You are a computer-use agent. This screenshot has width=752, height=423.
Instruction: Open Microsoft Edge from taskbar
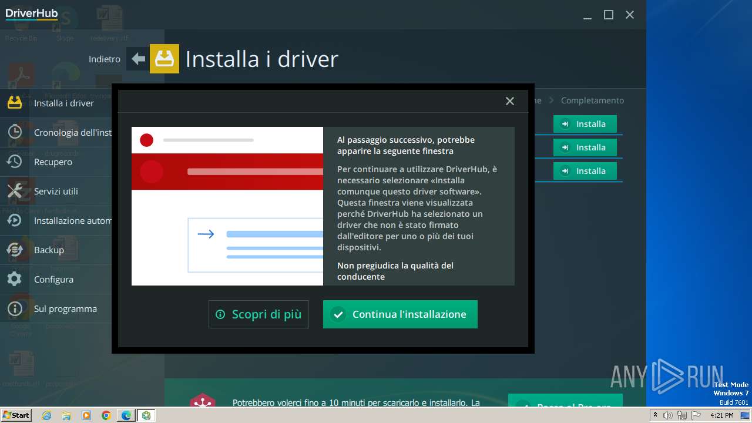point(126,415)
